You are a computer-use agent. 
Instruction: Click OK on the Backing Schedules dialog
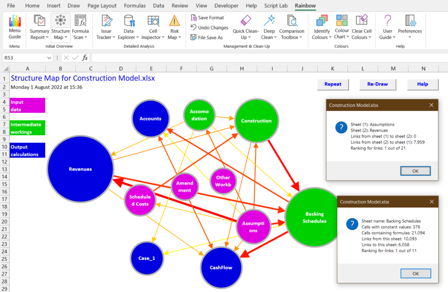[x=416, y=273]
